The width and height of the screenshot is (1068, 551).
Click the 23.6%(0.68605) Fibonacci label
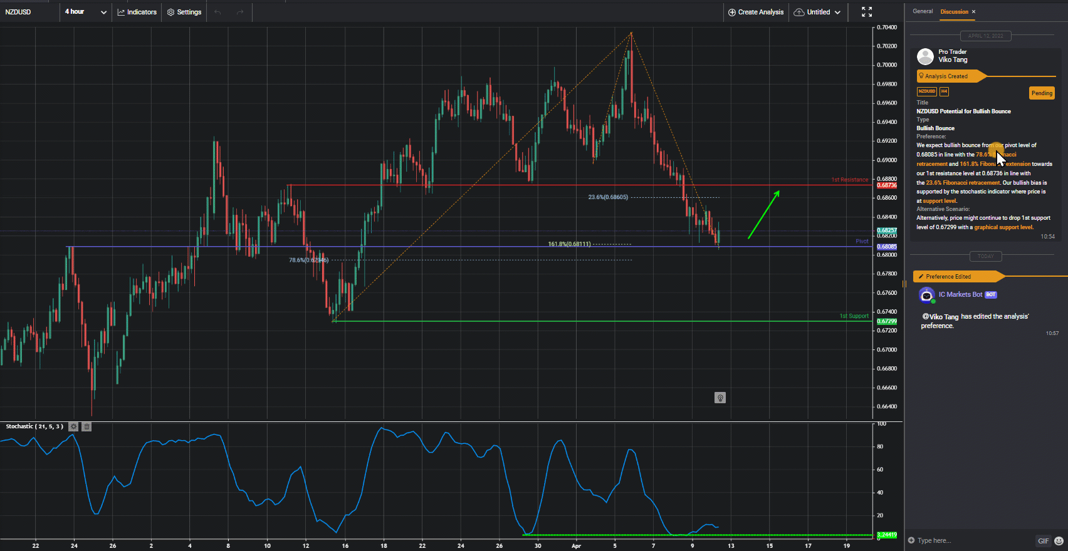coord(608,197)
